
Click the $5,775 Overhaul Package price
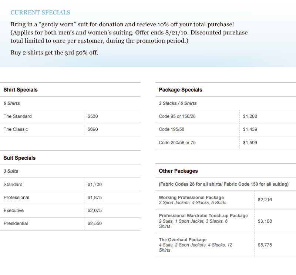[x=265, y=245]
